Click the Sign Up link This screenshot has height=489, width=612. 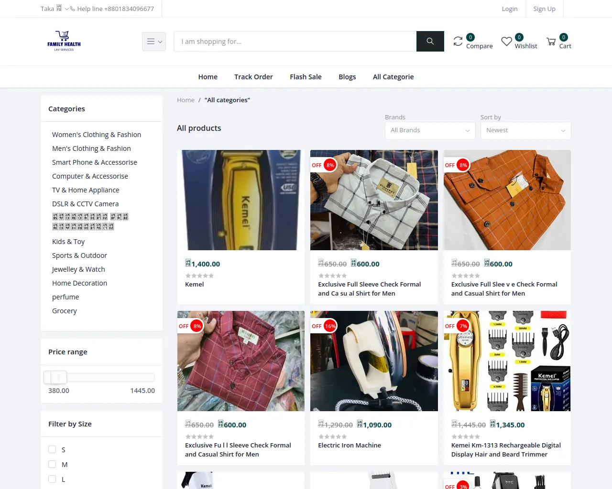click(545, 9)
